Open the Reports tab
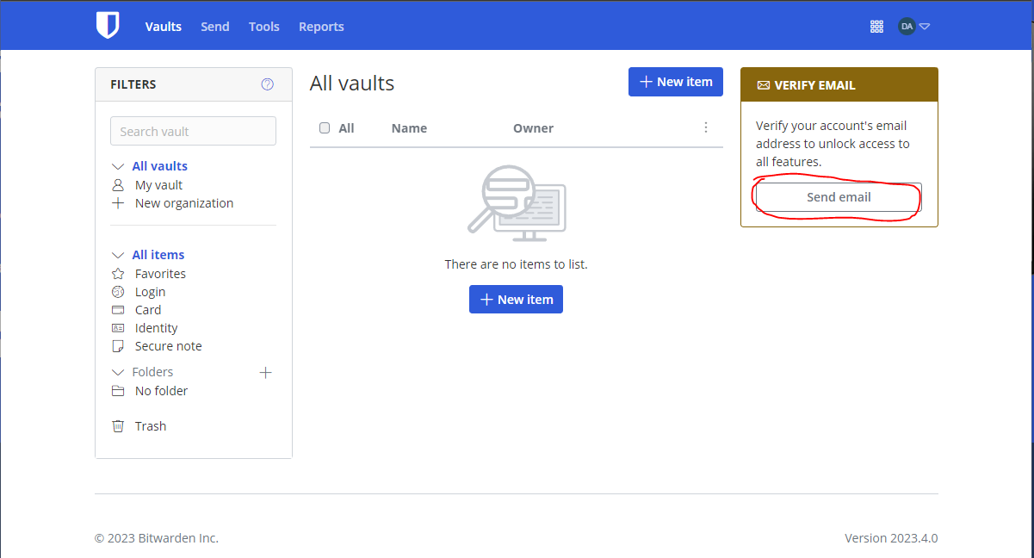This screenshot has width=1034, height=558. coord(321,27)
